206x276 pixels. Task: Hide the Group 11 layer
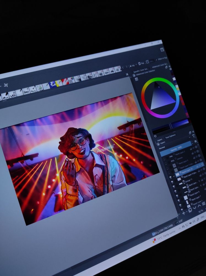coord(174,187)
